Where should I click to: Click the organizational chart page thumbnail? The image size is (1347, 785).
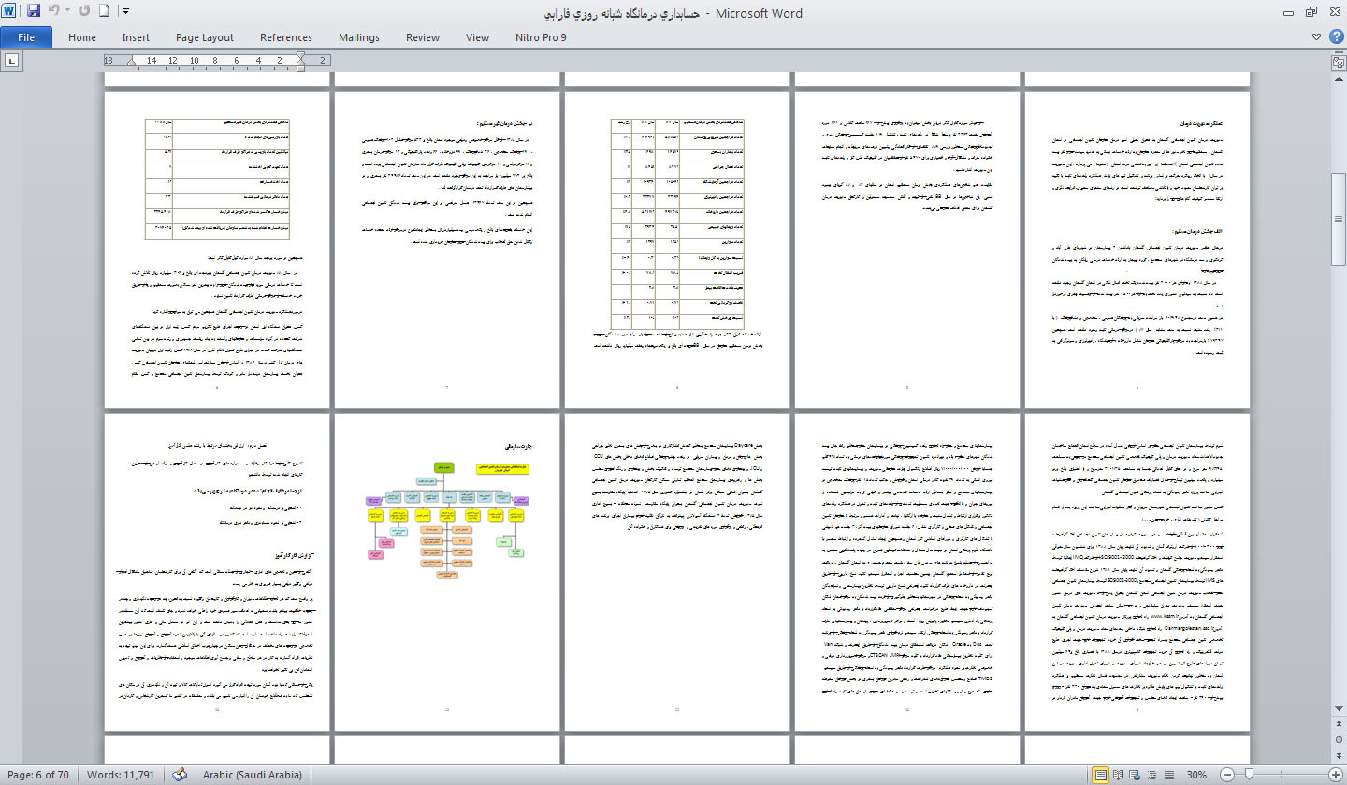(448, 572)
